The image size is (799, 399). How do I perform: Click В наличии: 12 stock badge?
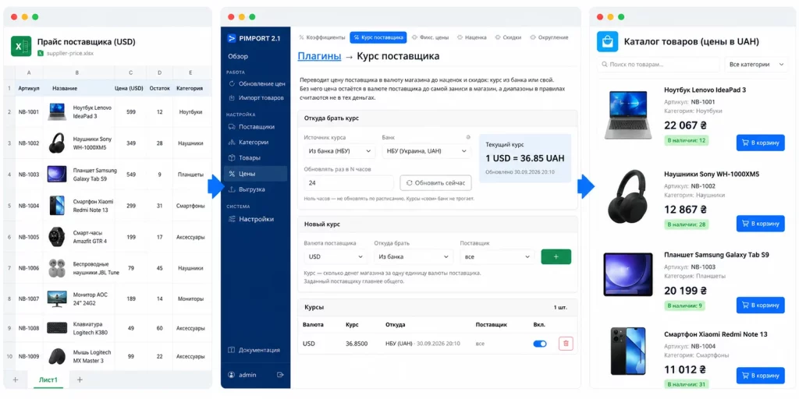click(x=687, y=140)
